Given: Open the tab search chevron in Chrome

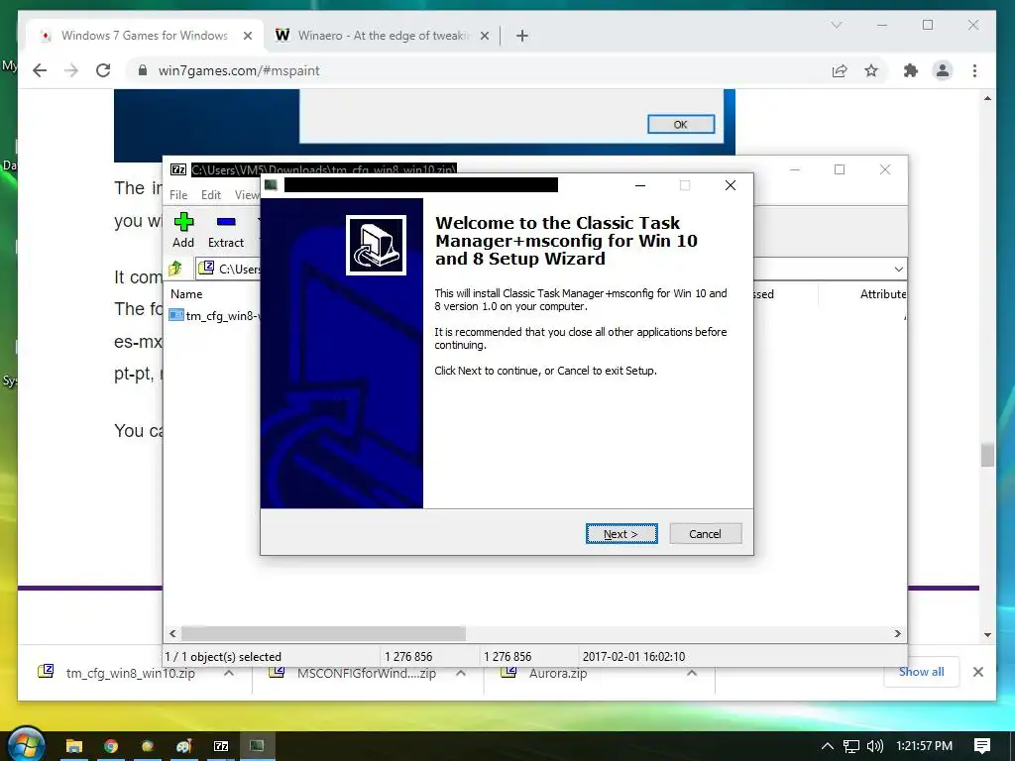Looking at the screenshot, I should click(x=837, y=25).
